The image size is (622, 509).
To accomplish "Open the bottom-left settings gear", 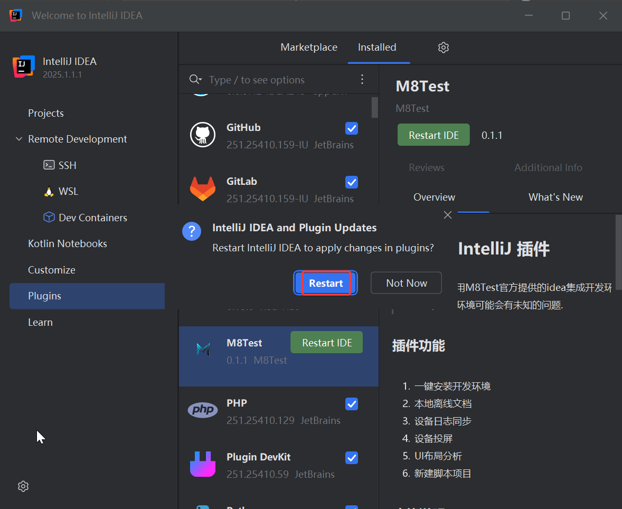I will coord(23,486).
